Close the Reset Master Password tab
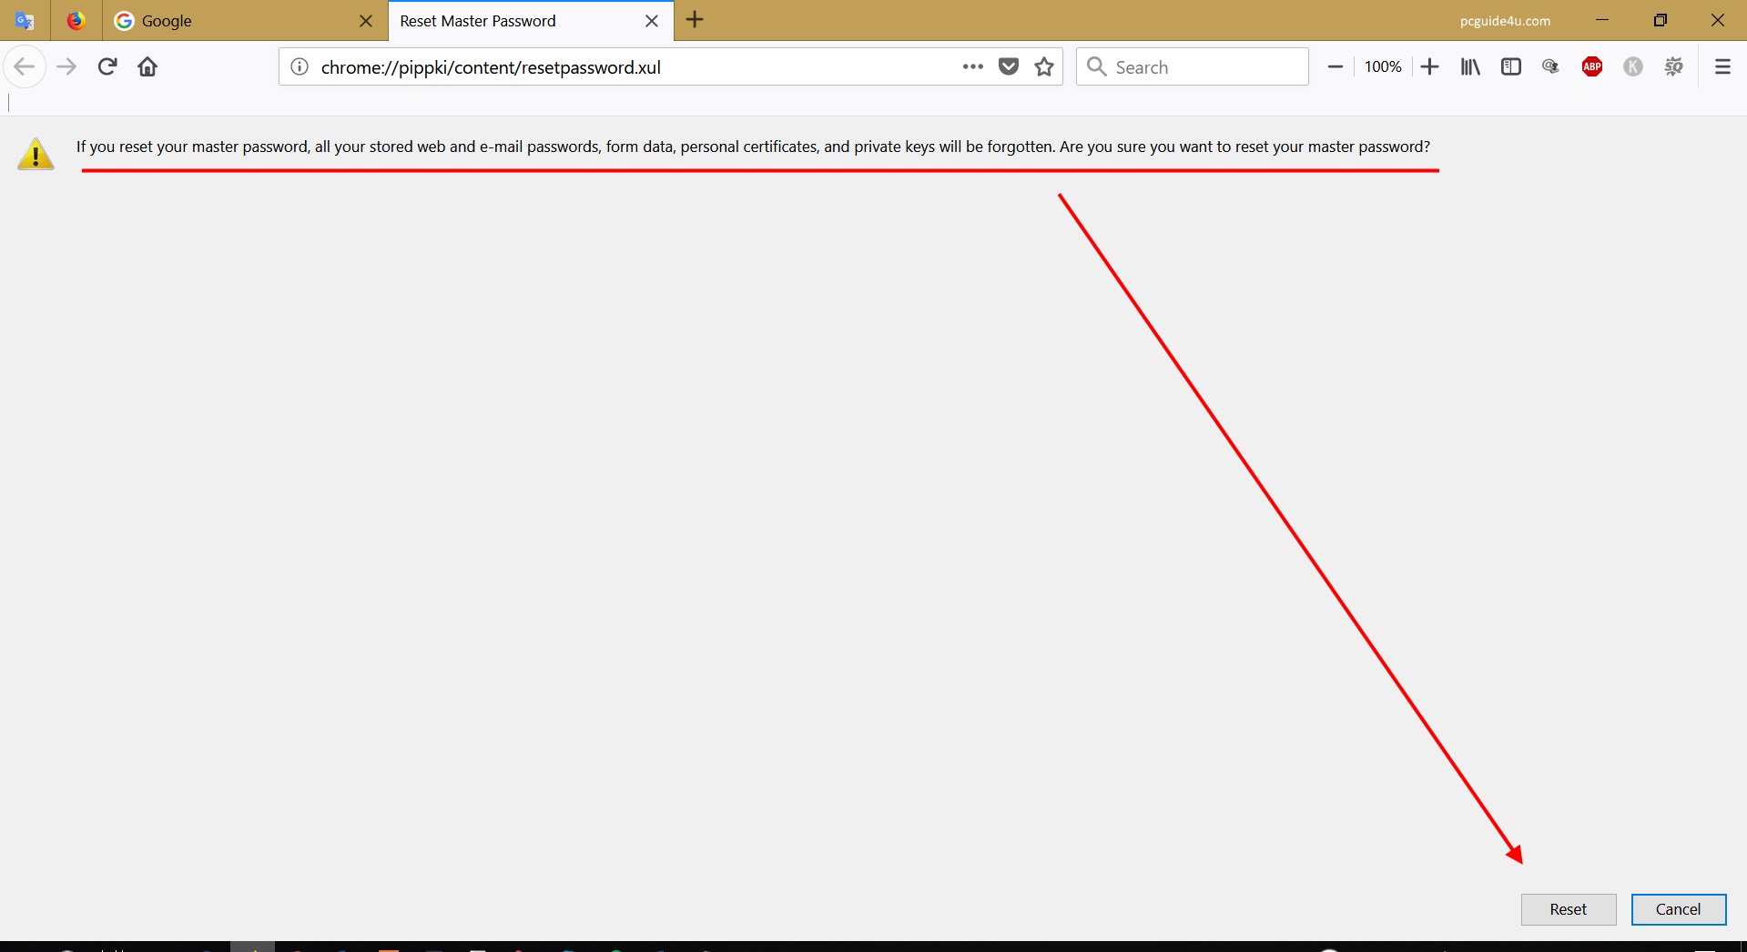This screenshot has height=952, width=1747. 652,21
